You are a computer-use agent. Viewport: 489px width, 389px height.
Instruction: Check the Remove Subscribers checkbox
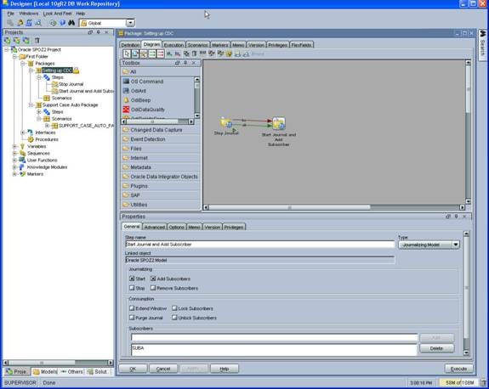[x=153, y=288]
